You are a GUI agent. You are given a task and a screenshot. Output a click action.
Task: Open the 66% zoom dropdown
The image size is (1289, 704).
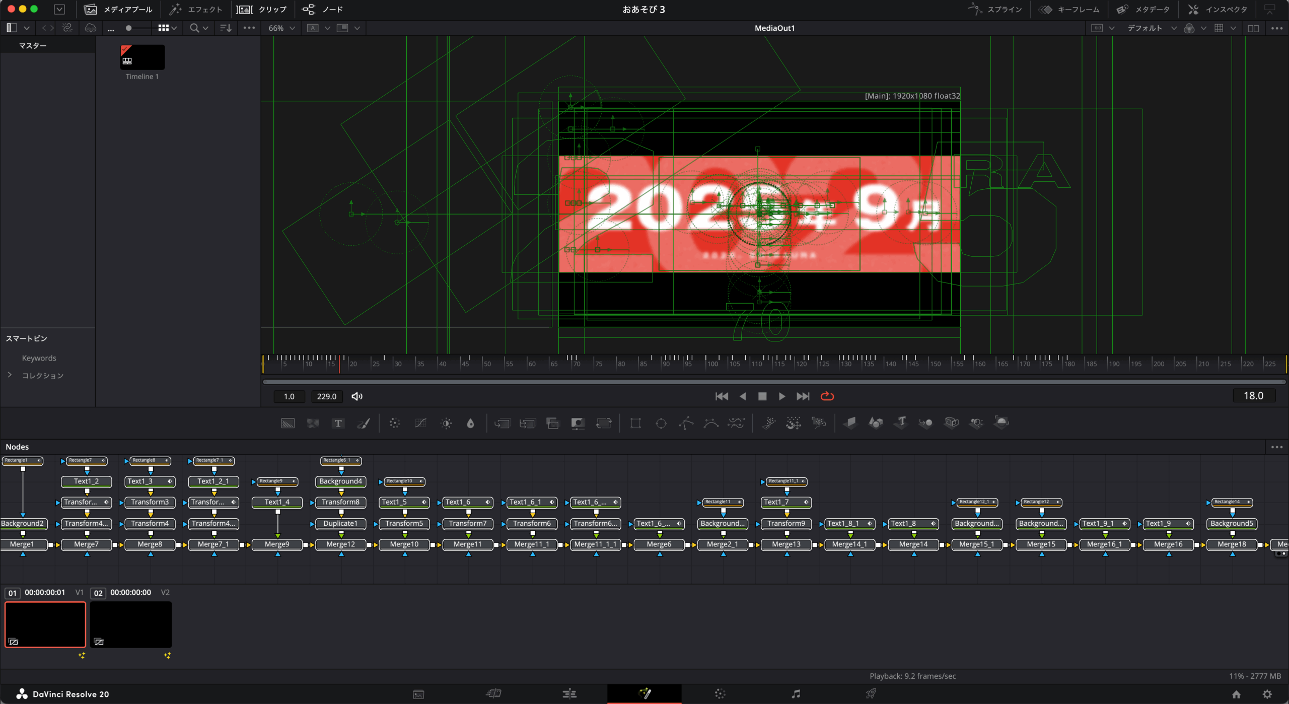[281, 28]
